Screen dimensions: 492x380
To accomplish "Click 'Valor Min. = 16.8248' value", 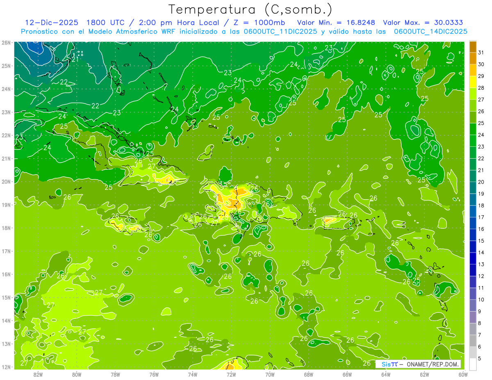I will pos(336,23).
